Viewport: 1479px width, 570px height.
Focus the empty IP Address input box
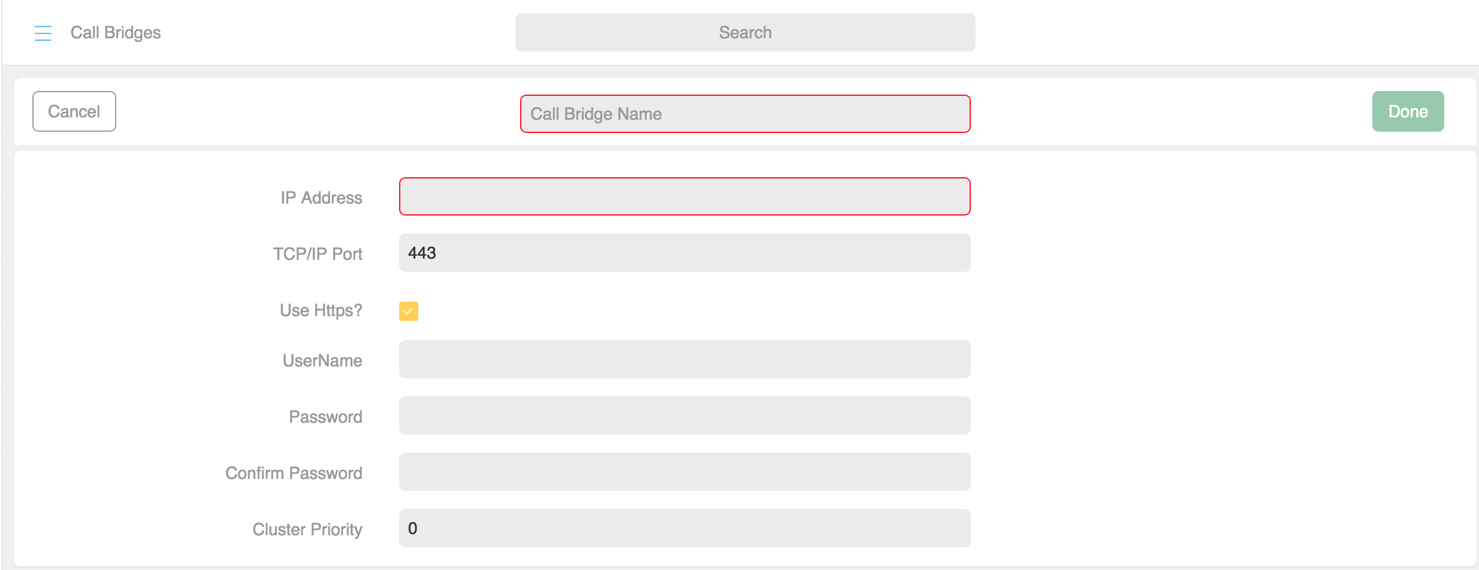(x=684, y=196)
